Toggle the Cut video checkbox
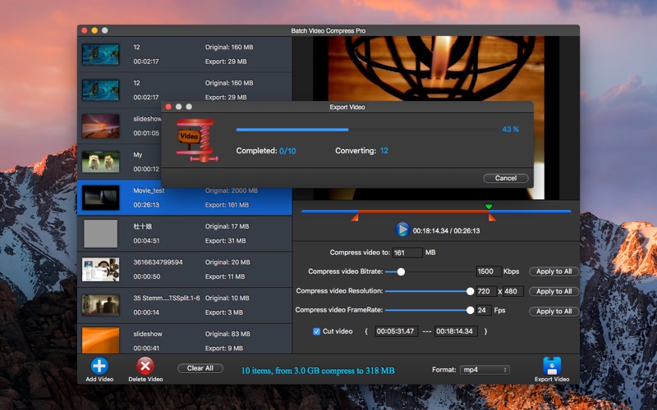The image size is (657, 410). (x=316, y=331)
